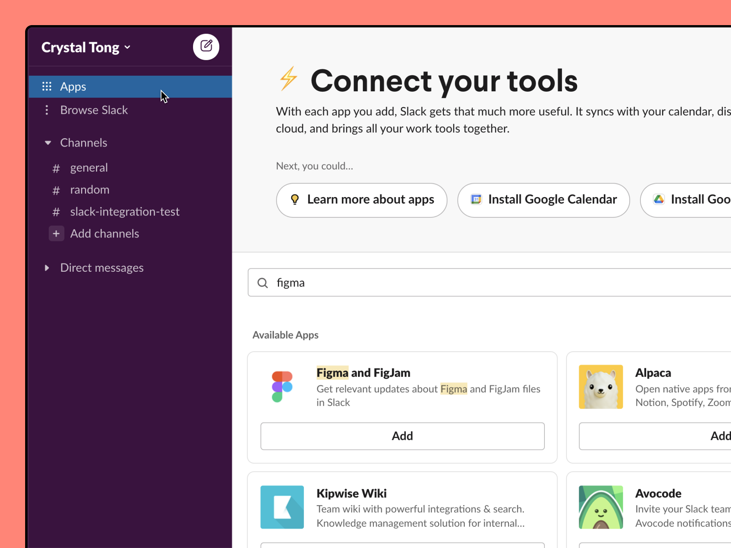
Task: Click the Next, you could... text
Action: (314, 166)
